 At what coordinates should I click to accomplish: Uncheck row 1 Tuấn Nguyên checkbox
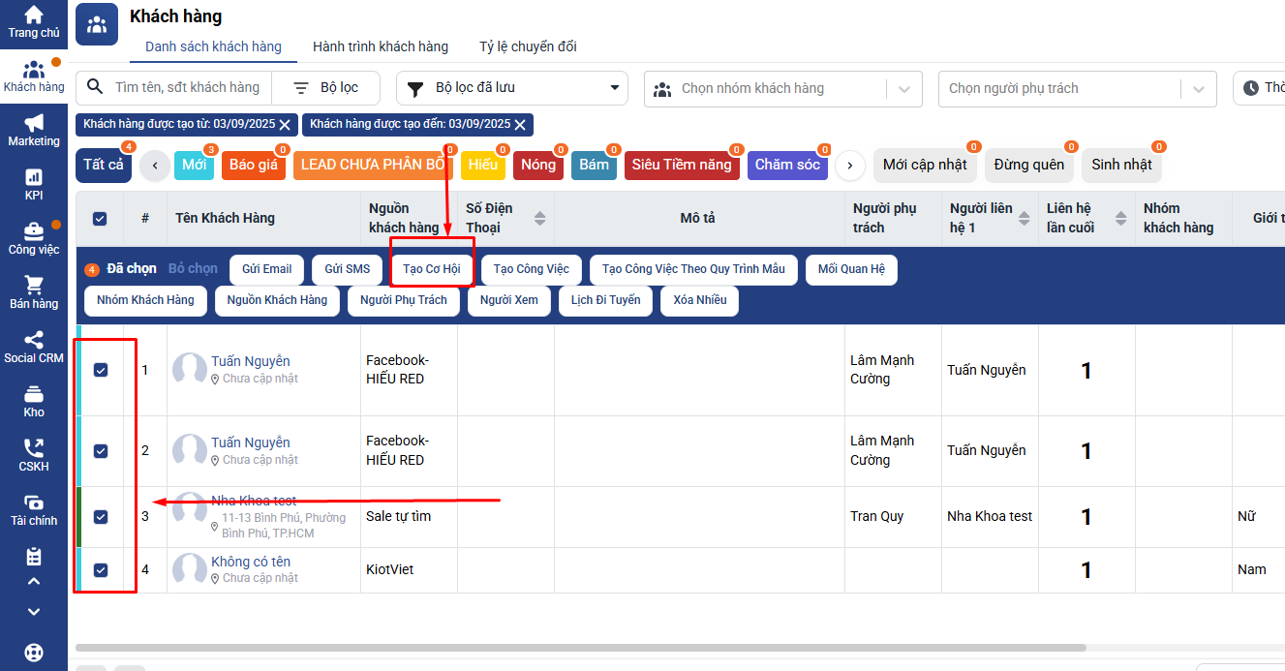(101, 370)
